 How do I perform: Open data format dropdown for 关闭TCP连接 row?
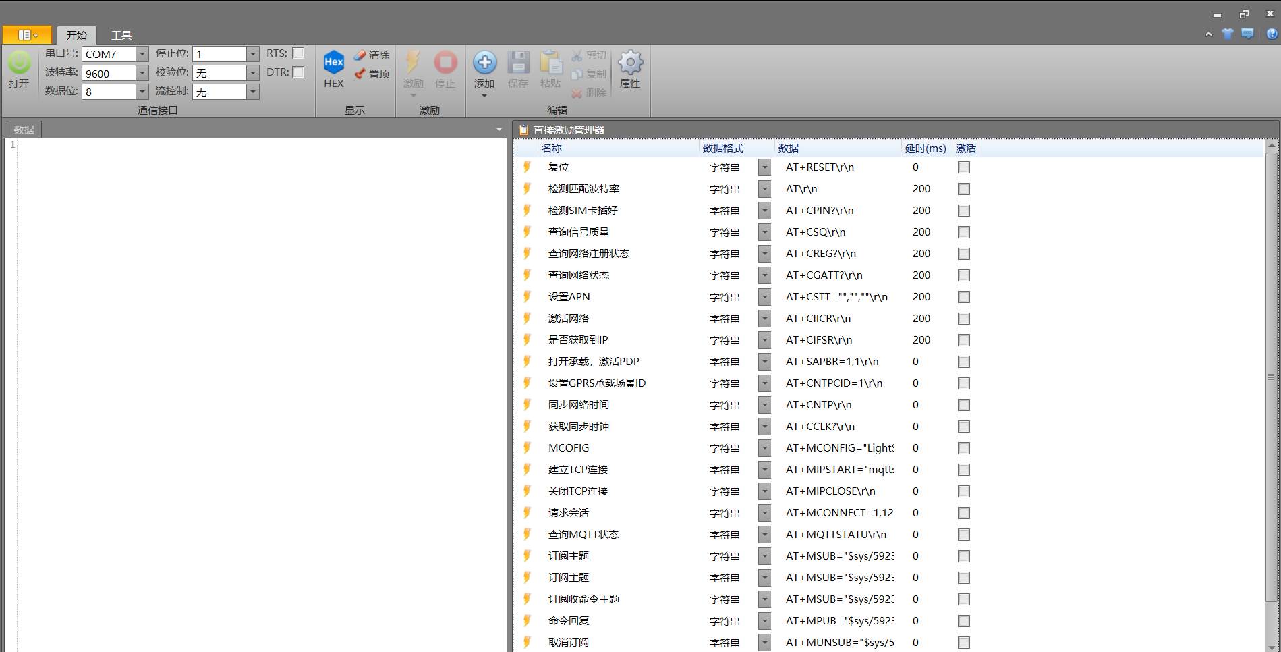pos(764,491)
